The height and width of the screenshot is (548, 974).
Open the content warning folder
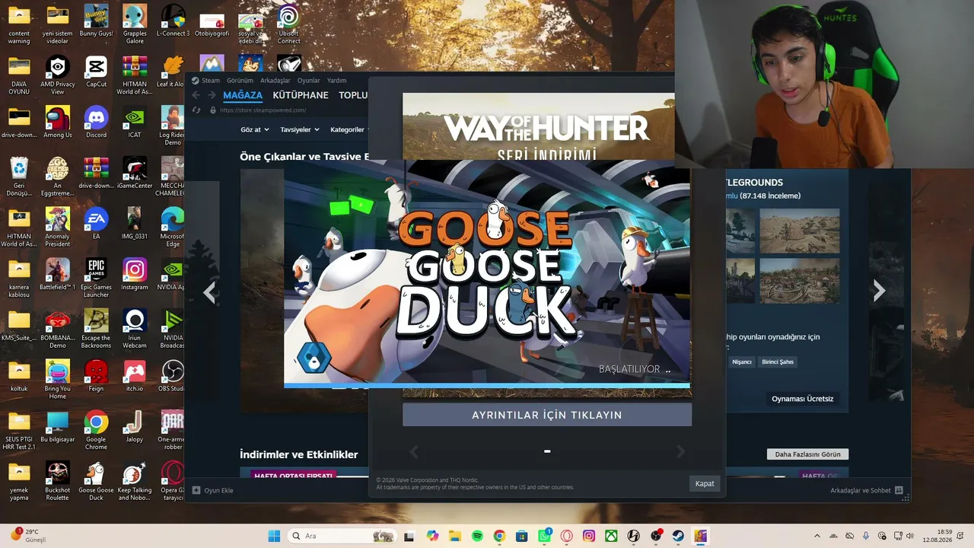[x=19, y=24]
